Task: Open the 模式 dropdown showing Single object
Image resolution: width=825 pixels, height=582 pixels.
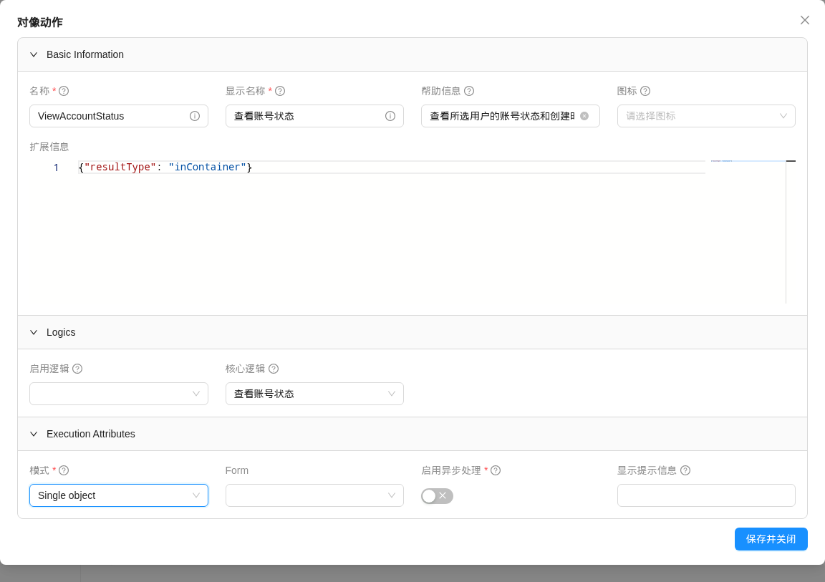Action: (119, 495)
